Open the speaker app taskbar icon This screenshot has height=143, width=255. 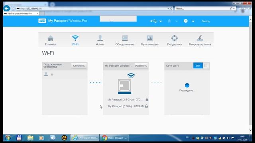coord(53,138)
